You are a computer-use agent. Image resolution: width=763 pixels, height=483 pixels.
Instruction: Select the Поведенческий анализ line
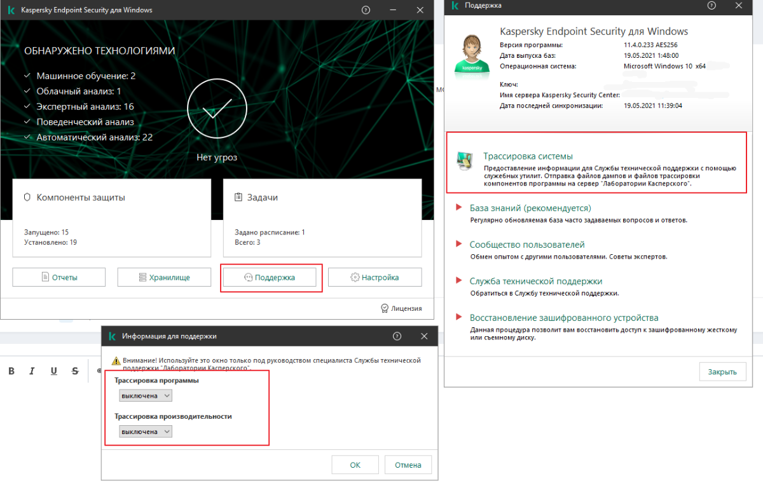[85, 121]
